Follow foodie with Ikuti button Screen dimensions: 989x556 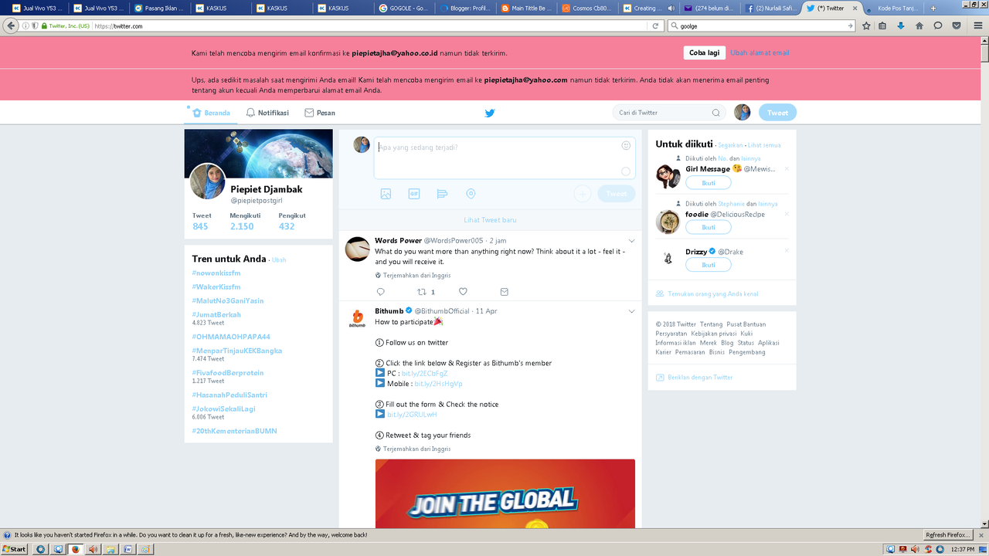pos(709,227)
